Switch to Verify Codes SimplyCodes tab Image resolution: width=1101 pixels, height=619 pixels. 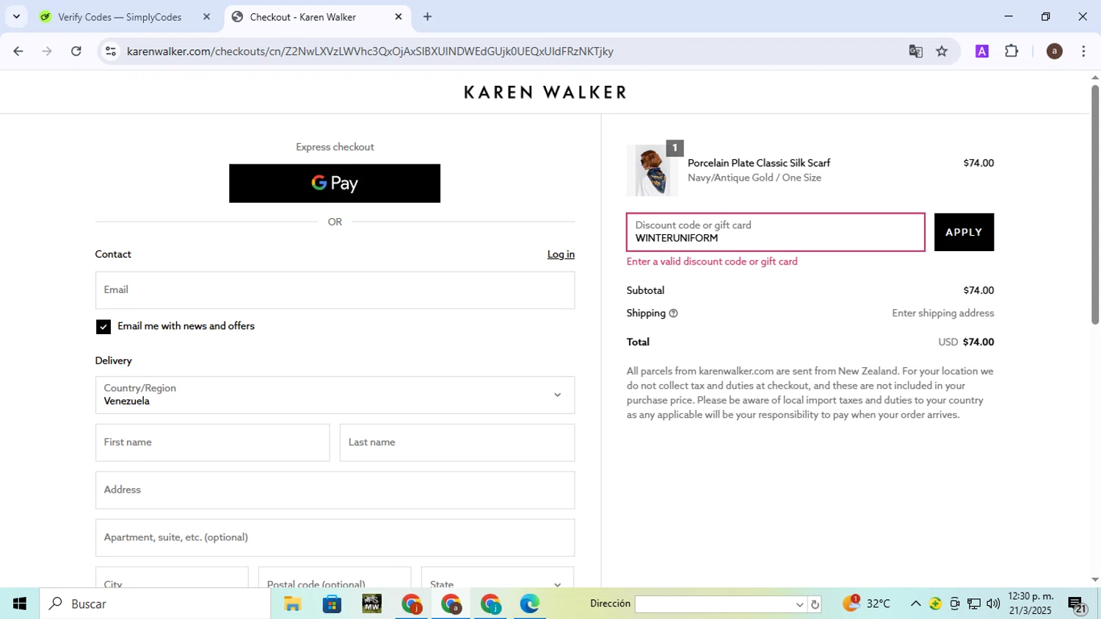(120, 17)
